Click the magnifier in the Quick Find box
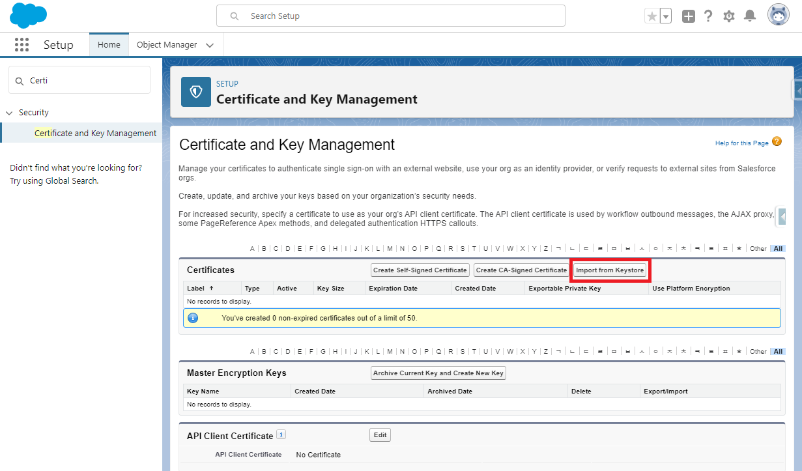 pos(20,79)
